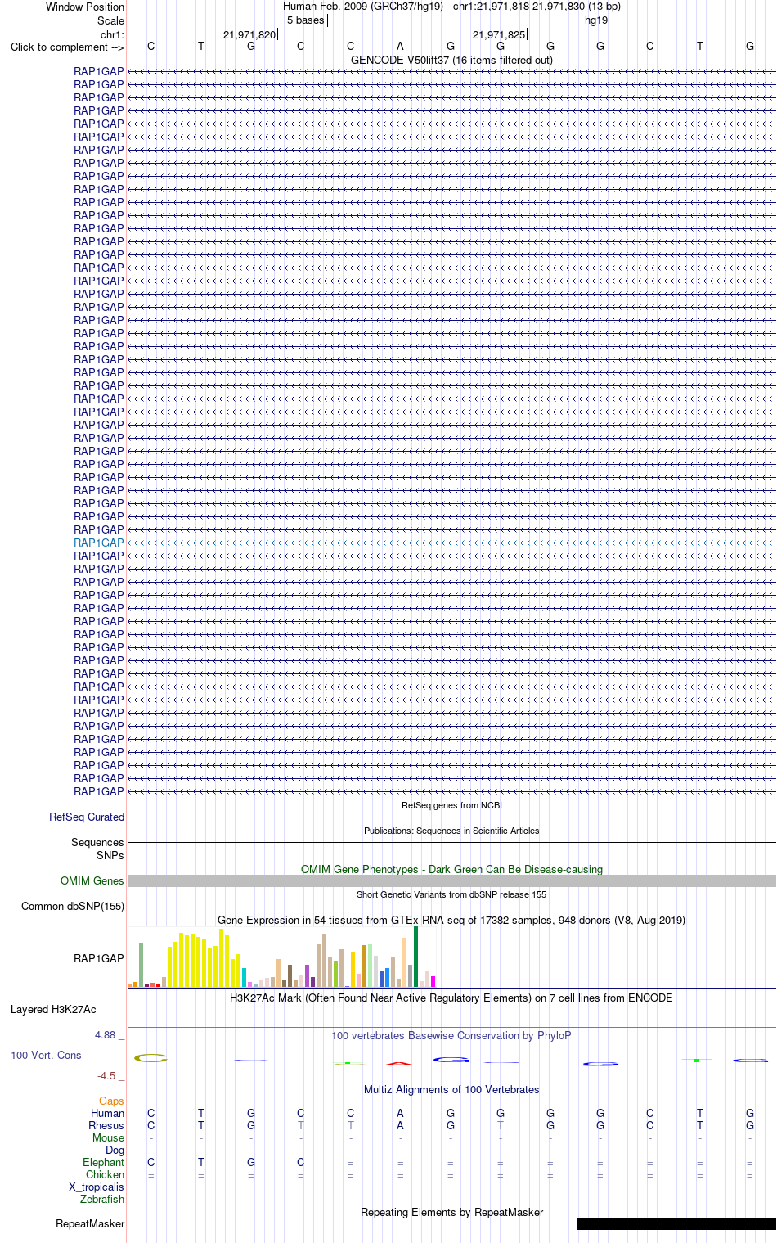Click the "Click to complement -->" label
Viewport: 777px width, 1243px height.
pos(67,47)
